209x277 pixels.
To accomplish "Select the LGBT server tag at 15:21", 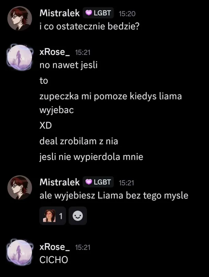I will (98, 182).
